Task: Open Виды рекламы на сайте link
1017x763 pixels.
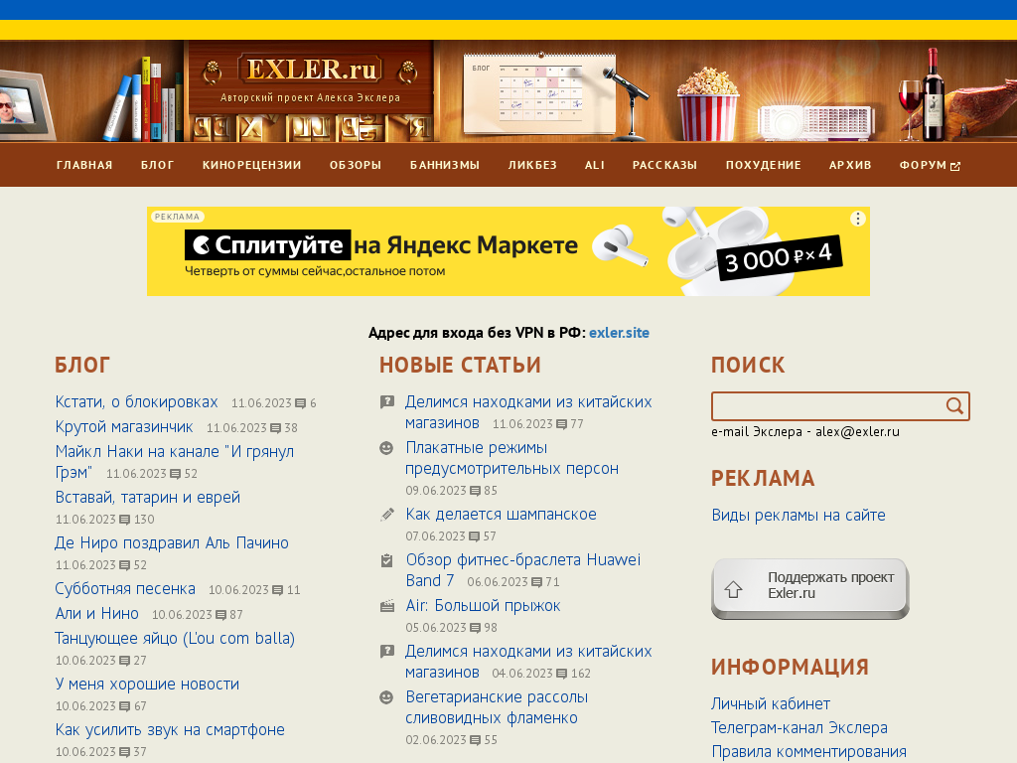Action: tap(799, 516)
